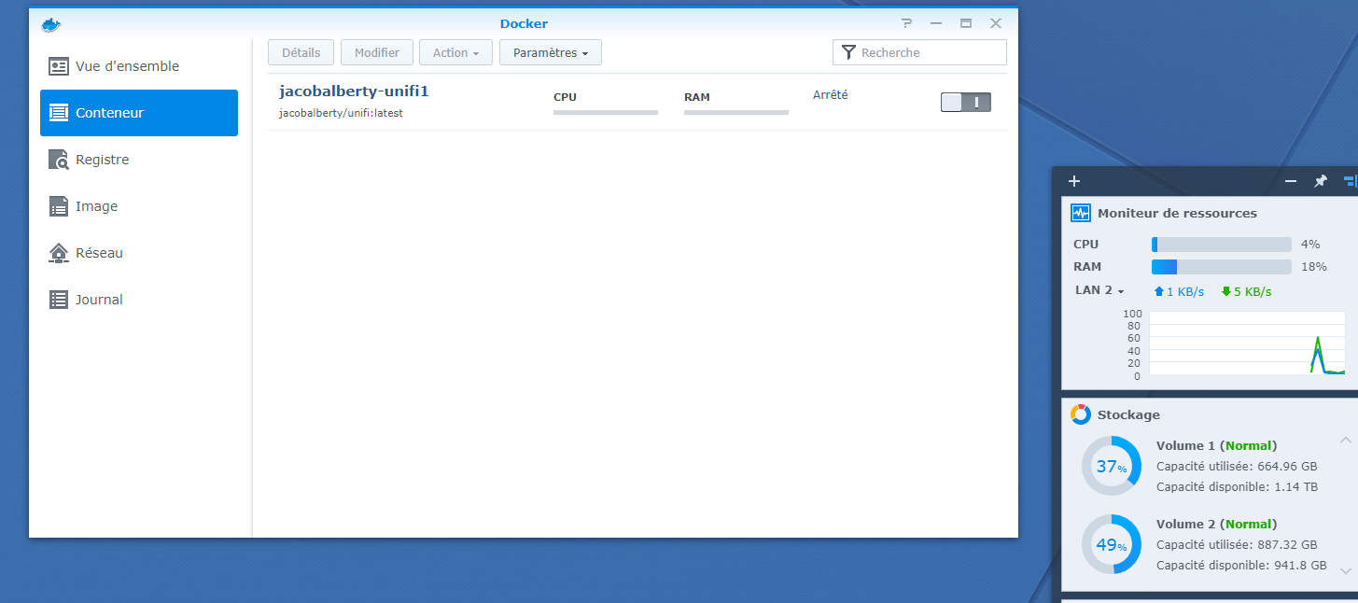Click the 18% RAM value

(1313, 267)
